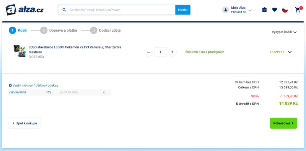The height and width of the screenshot is (151, 306).
Task: Click the search magnifier icon
Action: pos(64,10)
